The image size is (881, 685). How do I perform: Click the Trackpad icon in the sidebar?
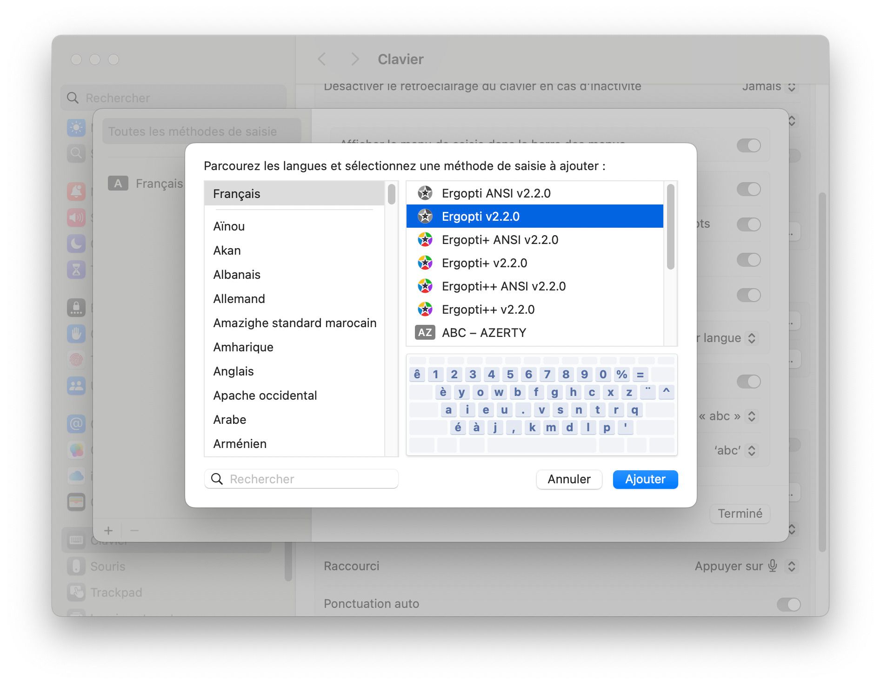[76, 592]
